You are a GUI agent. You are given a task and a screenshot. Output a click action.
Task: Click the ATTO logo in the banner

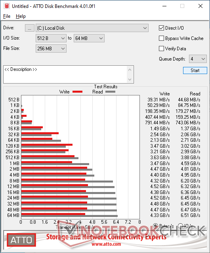(21, 240)
